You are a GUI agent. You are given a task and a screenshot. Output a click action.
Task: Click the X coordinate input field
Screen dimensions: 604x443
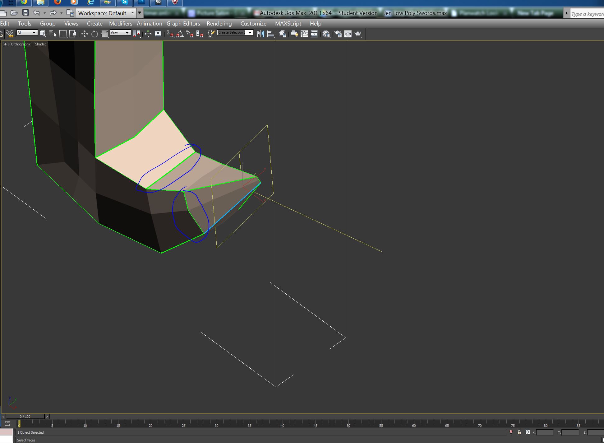point(545,432)
